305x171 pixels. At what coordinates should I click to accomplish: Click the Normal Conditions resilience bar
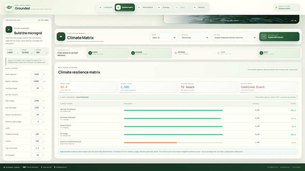pyautogui.click(x=173, y=110)
